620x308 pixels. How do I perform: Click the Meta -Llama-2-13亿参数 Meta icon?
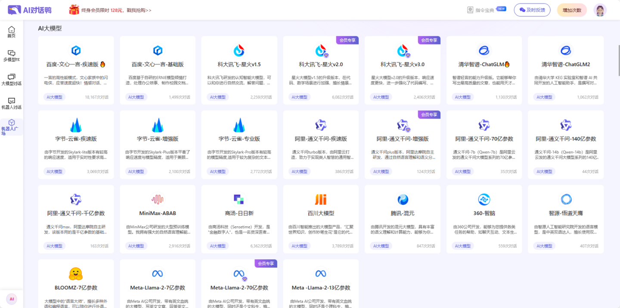coord(321,274)
